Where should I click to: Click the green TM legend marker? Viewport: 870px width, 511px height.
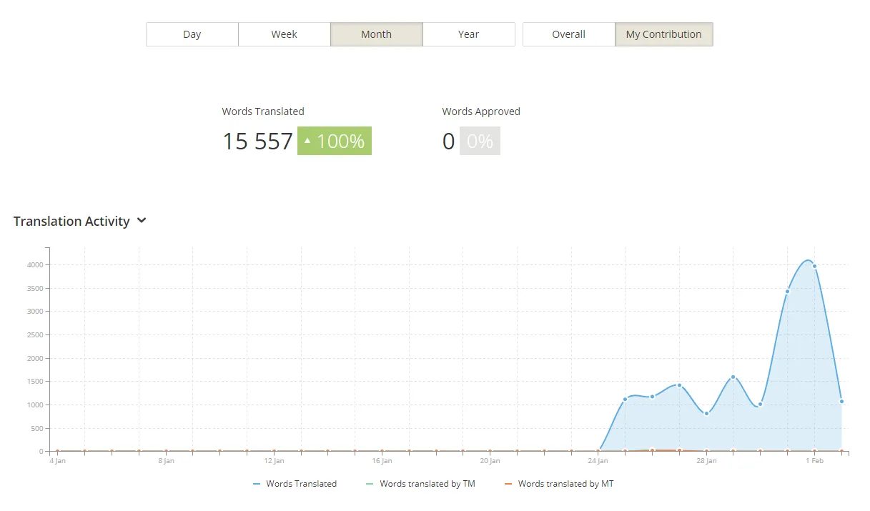370,484
